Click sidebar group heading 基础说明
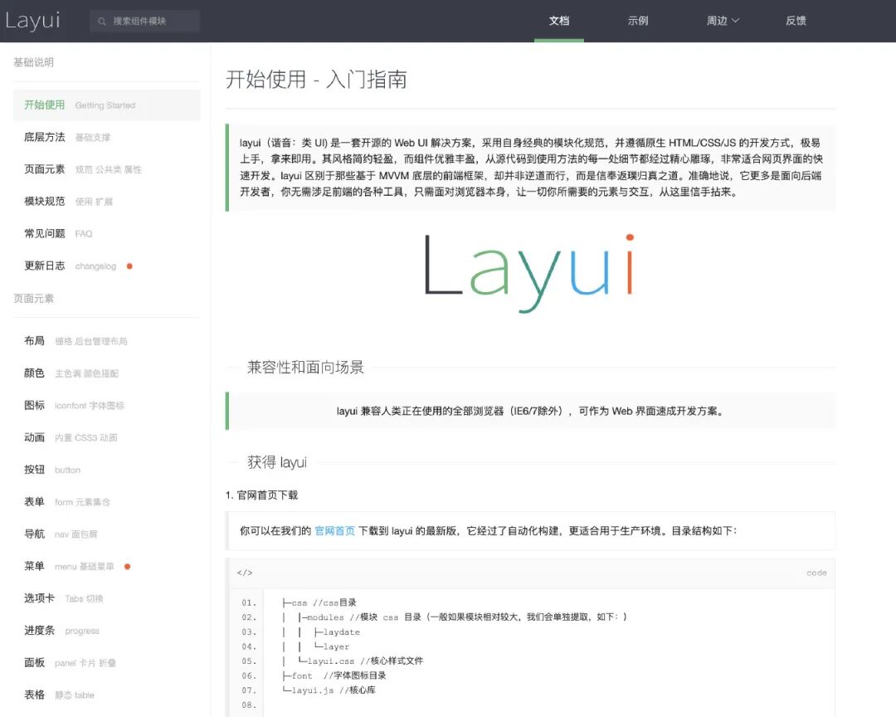The image size is (896, 717). (34, 62)
